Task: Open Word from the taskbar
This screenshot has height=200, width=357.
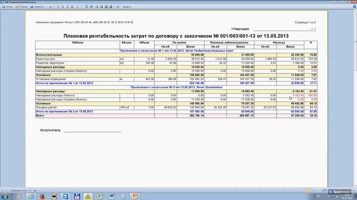Action: click(x=112, y=196)
